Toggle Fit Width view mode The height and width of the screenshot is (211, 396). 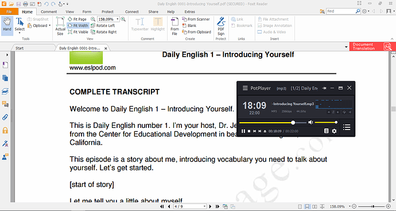[78, 25]
